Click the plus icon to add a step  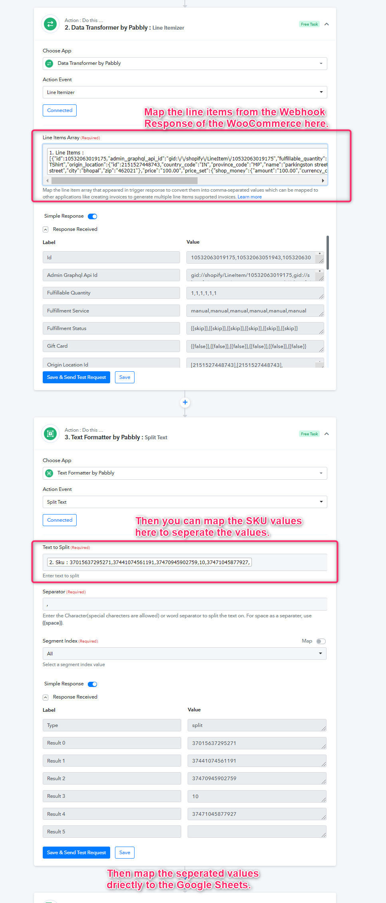click(185, 402)
